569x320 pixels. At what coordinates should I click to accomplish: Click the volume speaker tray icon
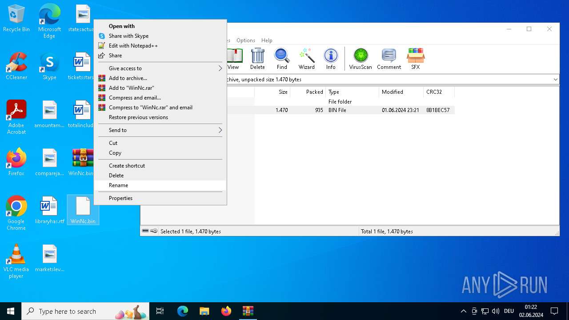tap(496, 311)
